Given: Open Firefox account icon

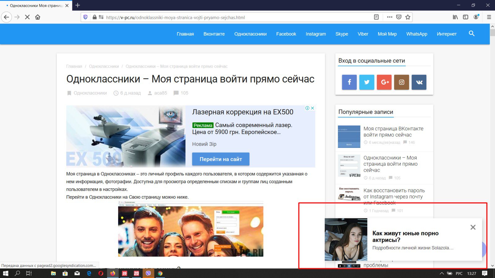Looking at the screenshot, I should [476, 17].
